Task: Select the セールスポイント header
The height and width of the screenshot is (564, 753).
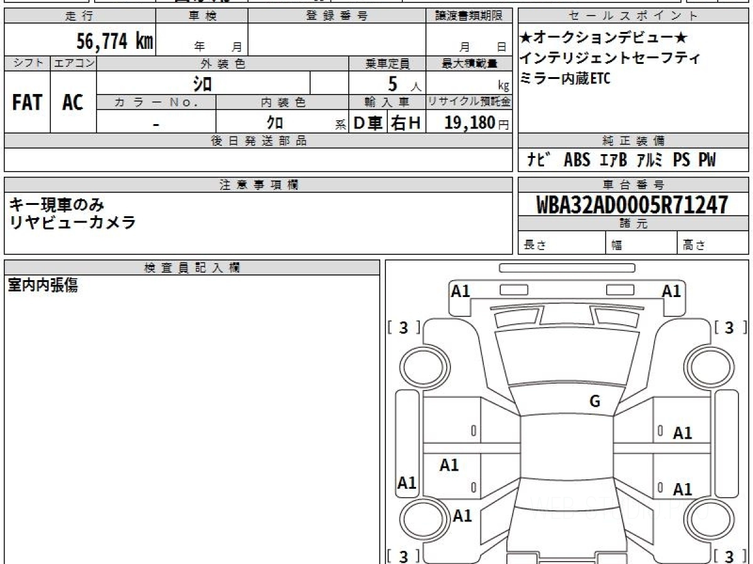Action: pyautogui.click(x=633, y=16)
